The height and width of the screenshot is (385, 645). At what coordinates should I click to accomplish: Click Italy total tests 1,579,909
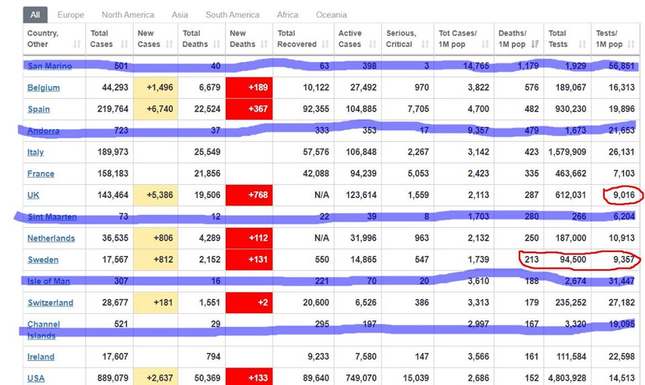pyautogui.click(x=567, y=153)
